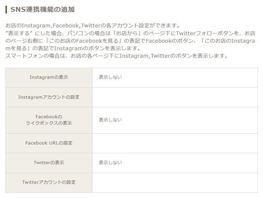Click the Facebook URLの設定 label cell
The height and width of the screenshot is (198, 263).
point(49,143)
